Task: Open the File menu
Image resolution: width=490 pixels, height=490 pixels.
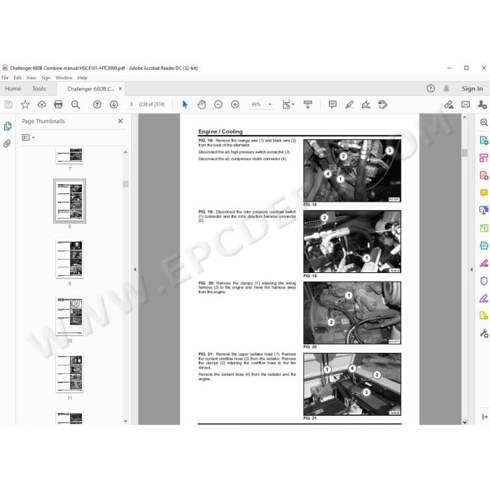Action: (x=5, y=78)
